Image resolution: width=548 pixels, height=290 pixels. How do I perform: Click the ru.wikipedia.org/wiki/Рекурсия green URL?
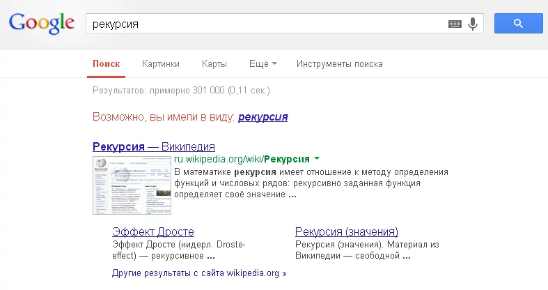(x=242, y=159)
